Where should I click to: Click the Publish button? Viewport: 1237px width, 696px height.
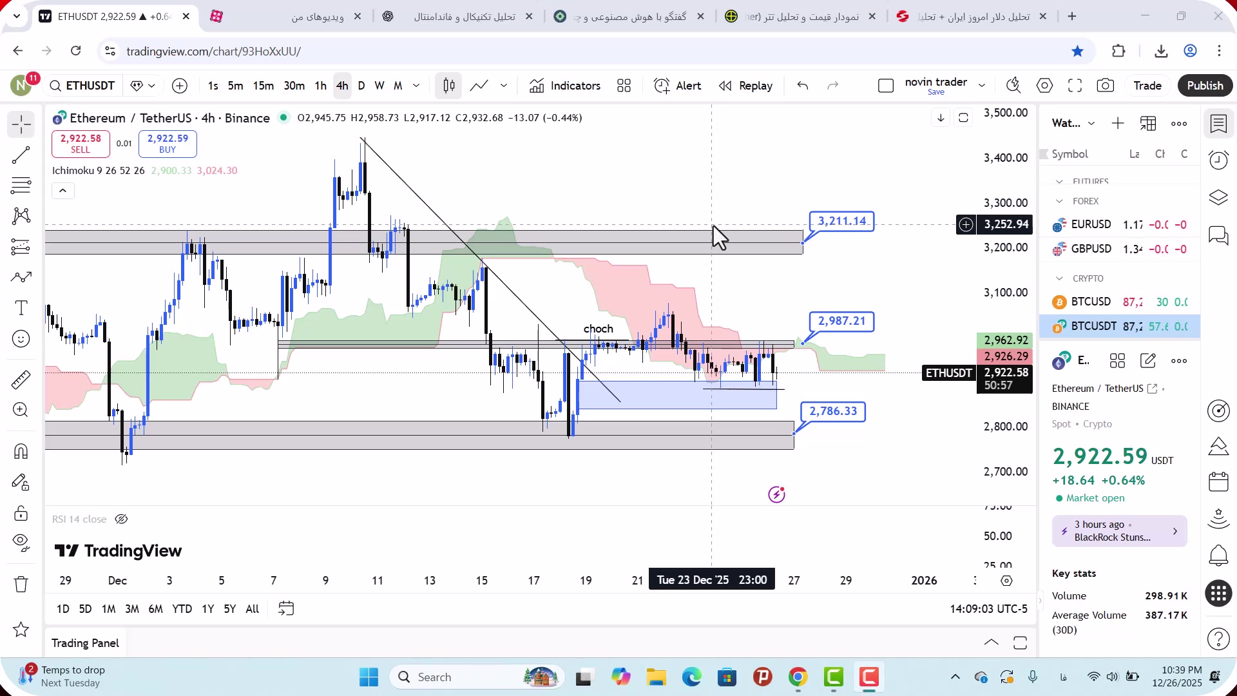pyautogui.click(x=1205, y=86)
